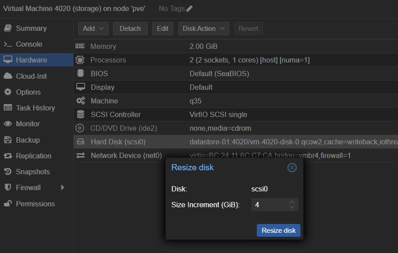Click the Edit button in toolbar
The width and height of the screenshot is (398, 253).
(x=162, y=29)
